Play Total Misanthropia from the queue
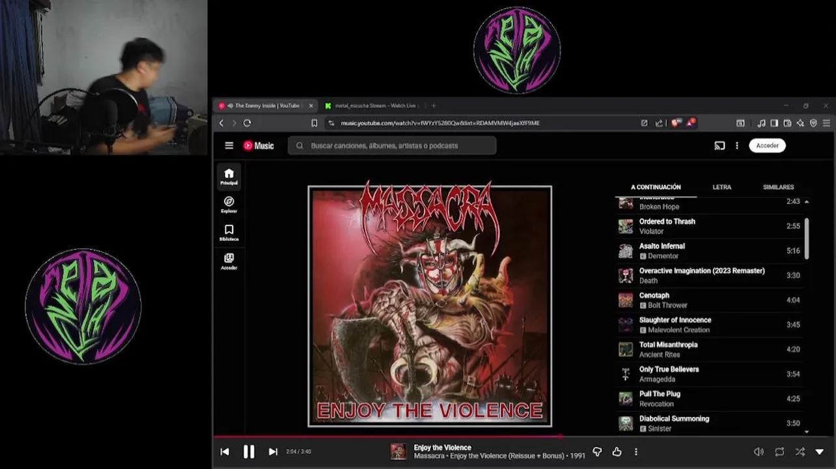836x469 pixels. tap(709, 349)
